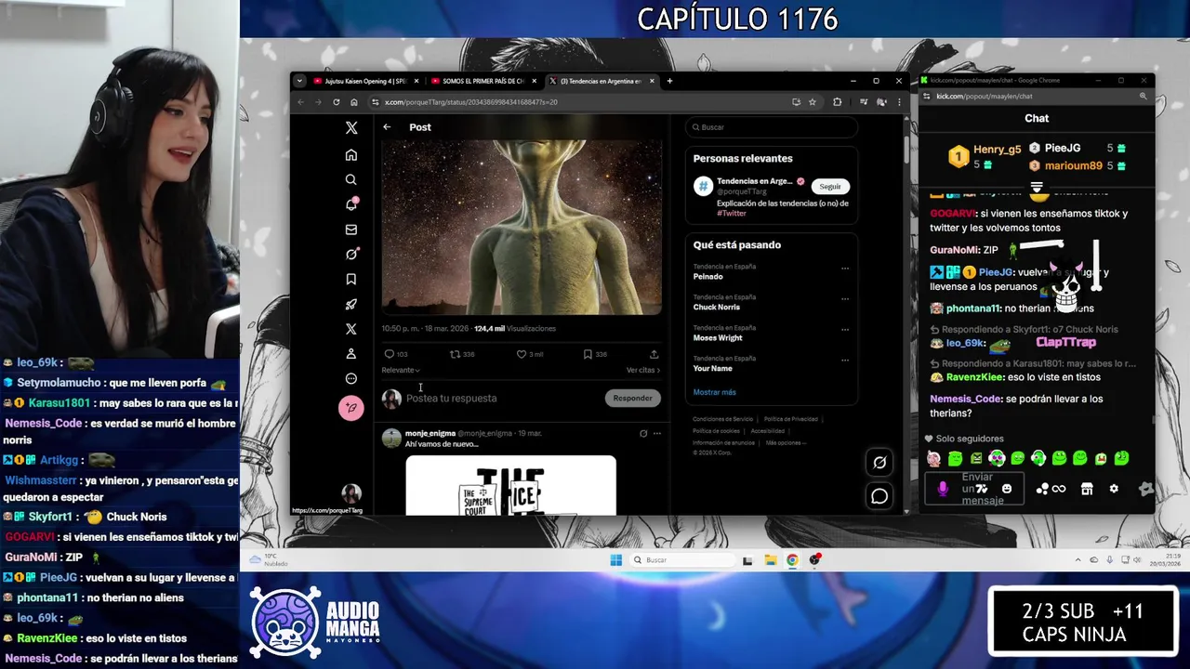Image resolution: width=1190 pixels, height=669 pixels.
Task: Expand Kick leaderboard collapse arrow
Action: tap(1037, 187)
